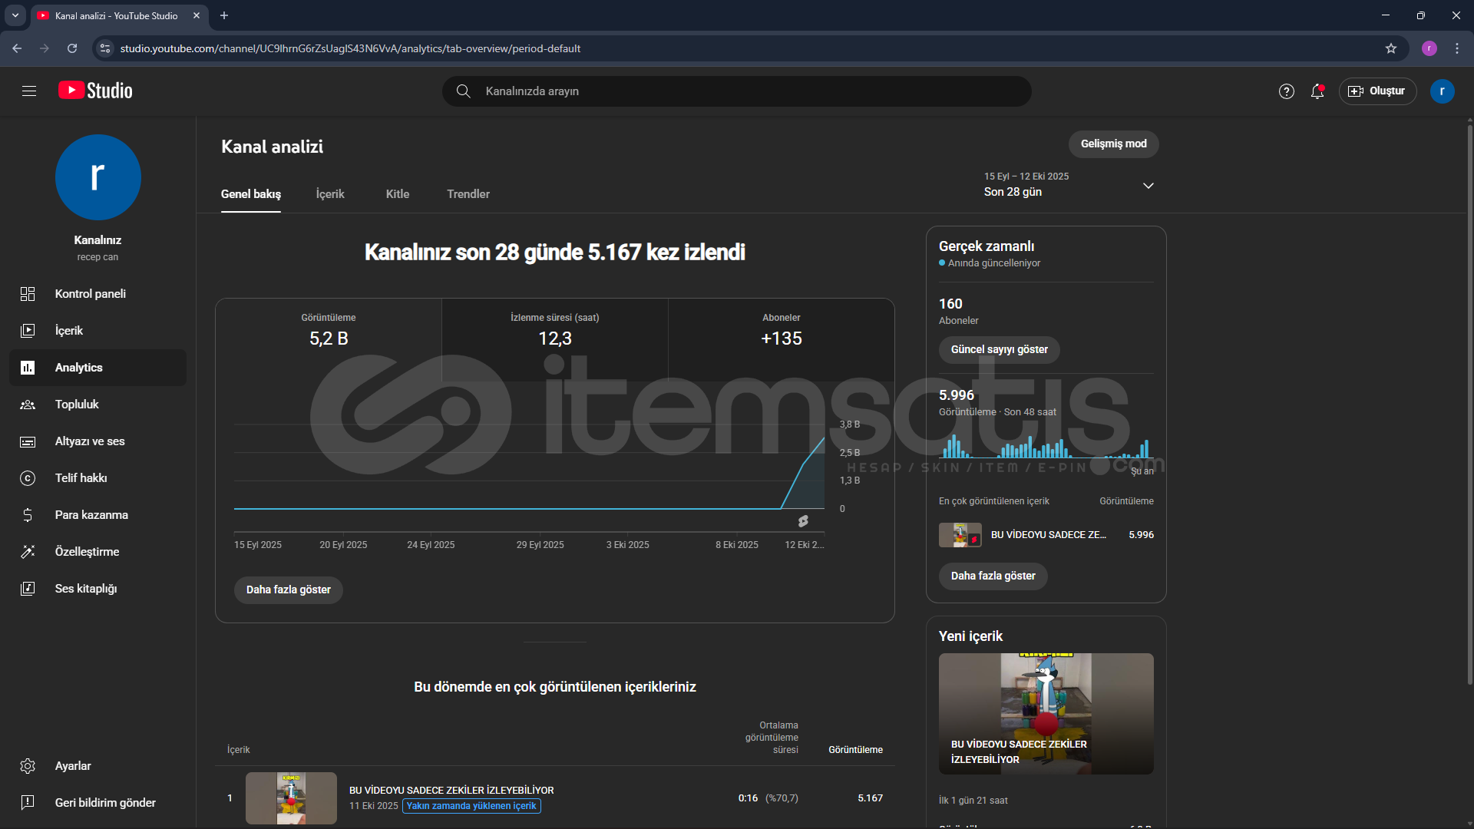Viewport: 1474px width, 829px height.
Task: Expand the Son 28 gün date dropdown
Action: tap(1148, 186)
